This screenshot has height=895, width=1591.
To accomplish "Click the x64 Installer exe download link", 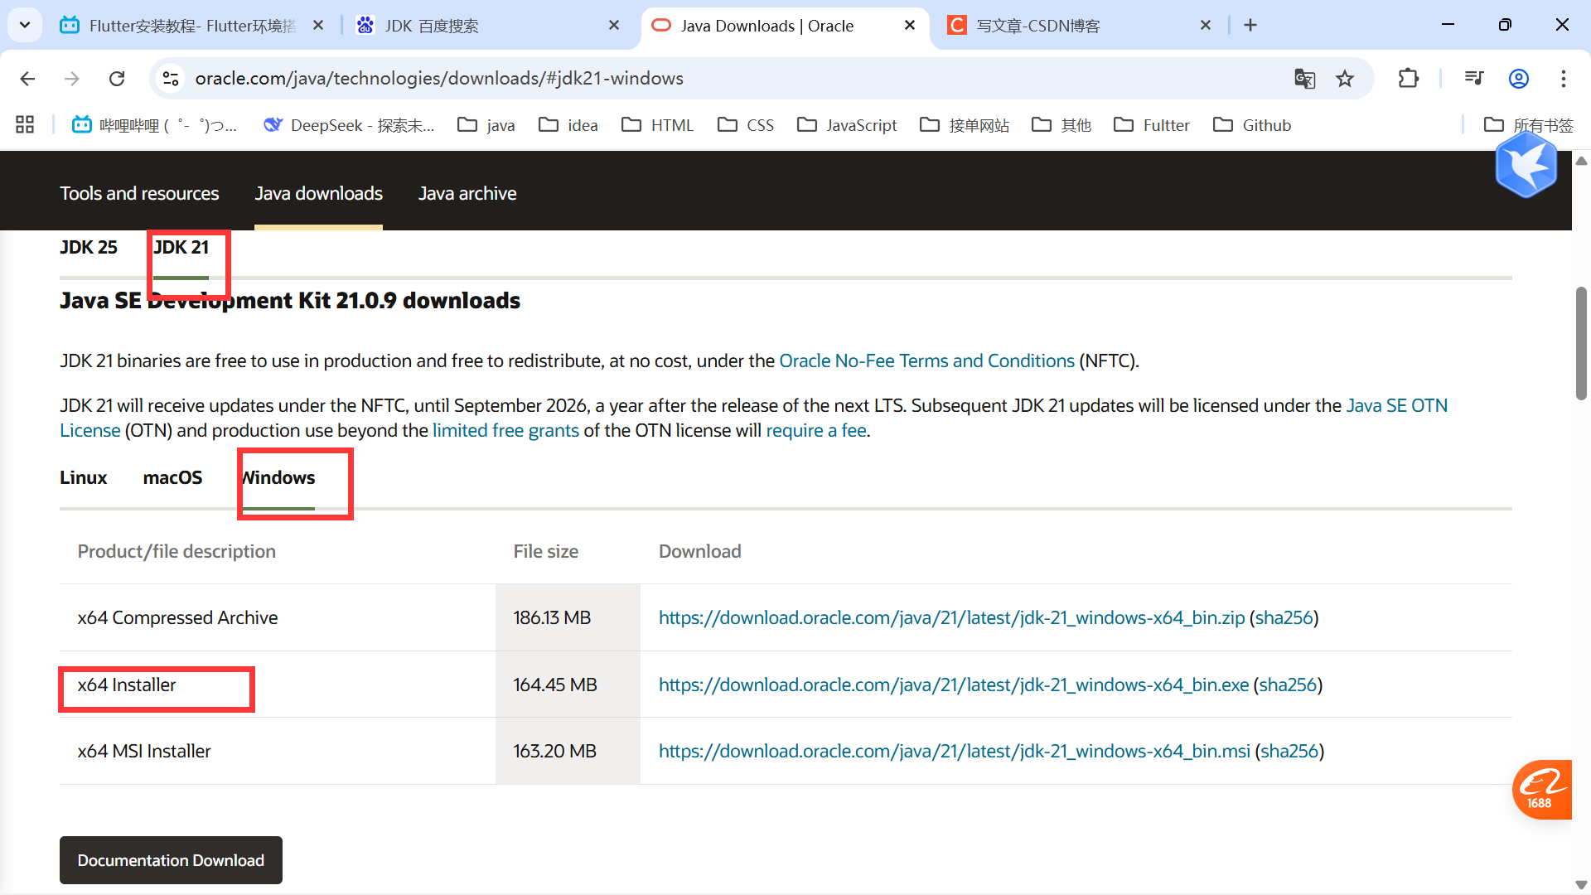I will 953,685.
